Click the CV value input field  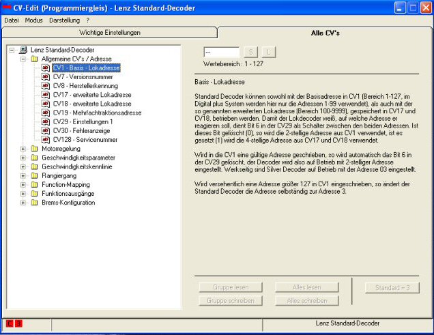(221, 52)
